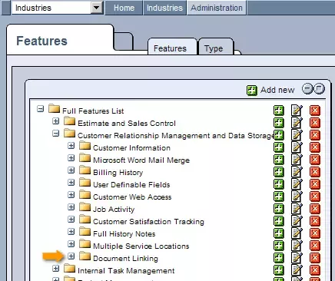Select the Document Linking tree item
Viewport: 335px width, 281px height.
125,258
